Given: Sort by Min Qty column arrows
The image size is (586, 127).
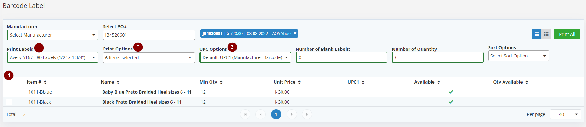Looking at the screenshot, I should point(221,82).
